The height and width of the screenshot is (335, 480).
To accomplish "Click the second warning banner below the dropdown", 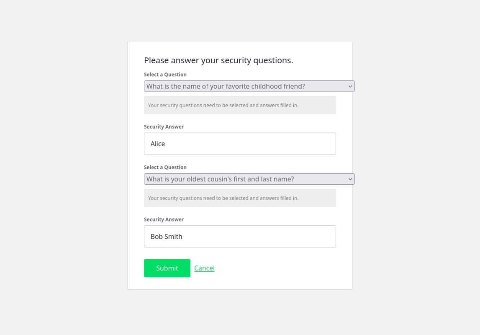I will (x=240, y=198).
